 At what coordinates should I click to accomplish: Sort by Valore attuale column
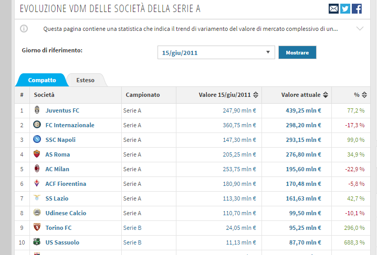point(326,95)
